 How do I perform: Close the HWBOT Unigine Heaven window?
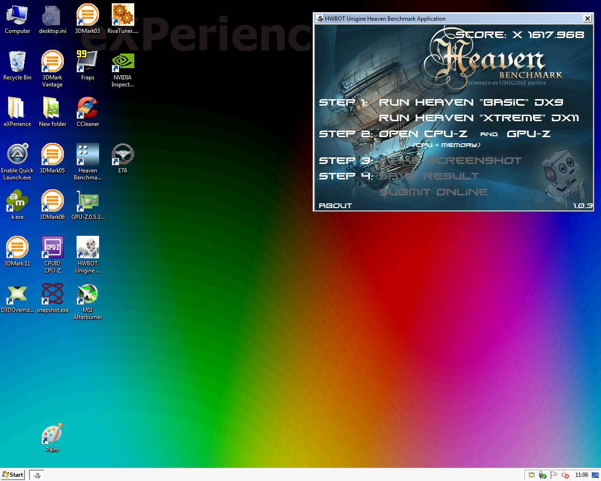587,18
